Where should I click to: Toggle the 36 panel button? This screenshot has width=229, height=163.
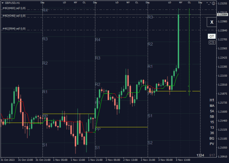[x=212, y=133]
